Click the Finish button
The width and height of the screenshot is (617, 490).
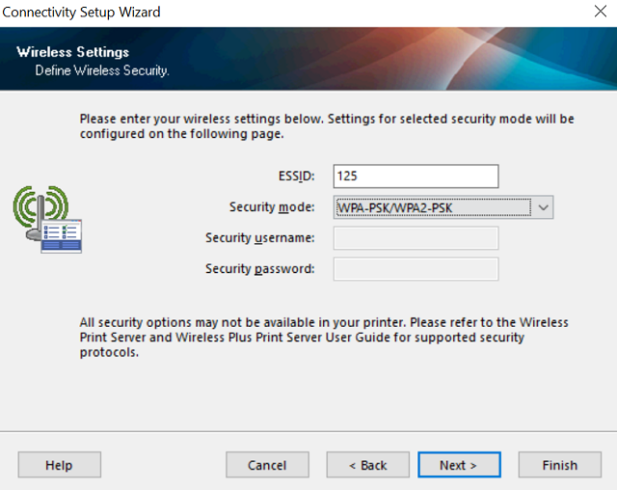pyautogui.click(x=559, y=465)
